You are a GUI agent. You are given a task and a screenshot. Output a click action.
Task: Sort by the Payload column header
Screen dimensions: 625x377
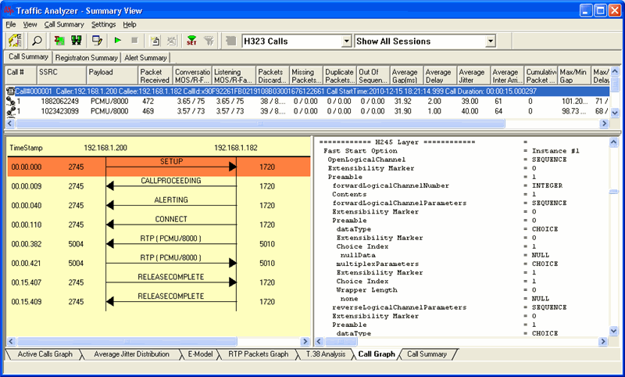click(112, 76)
